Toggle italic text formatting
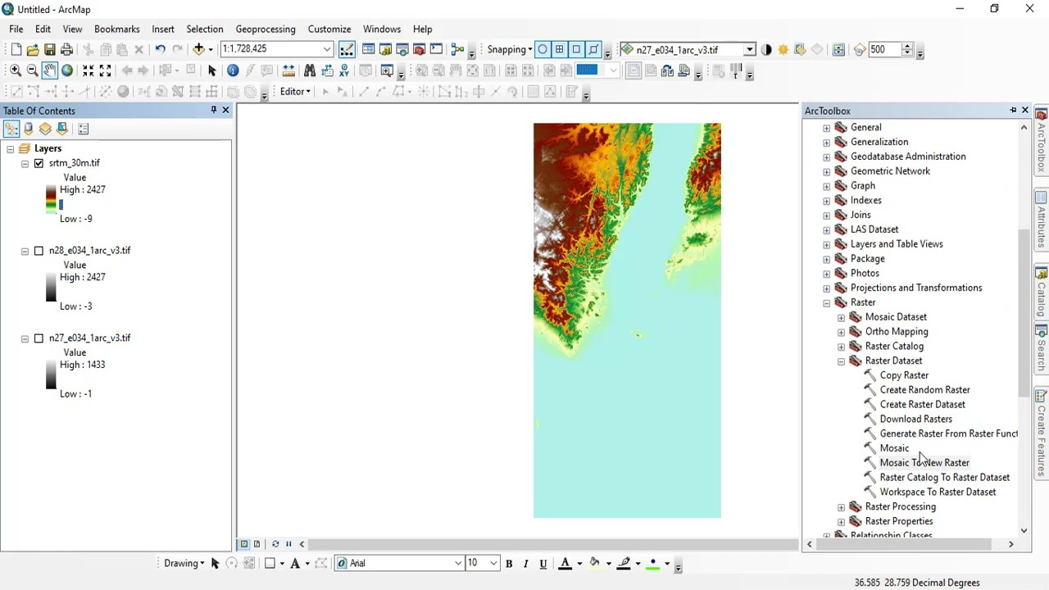The width and height of the screenshot is (1049, 590). click(x=525, y=564)
